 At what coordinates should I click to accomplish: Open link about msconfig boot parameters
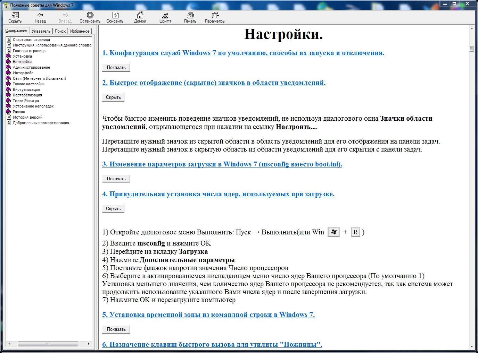pos(222,164)
